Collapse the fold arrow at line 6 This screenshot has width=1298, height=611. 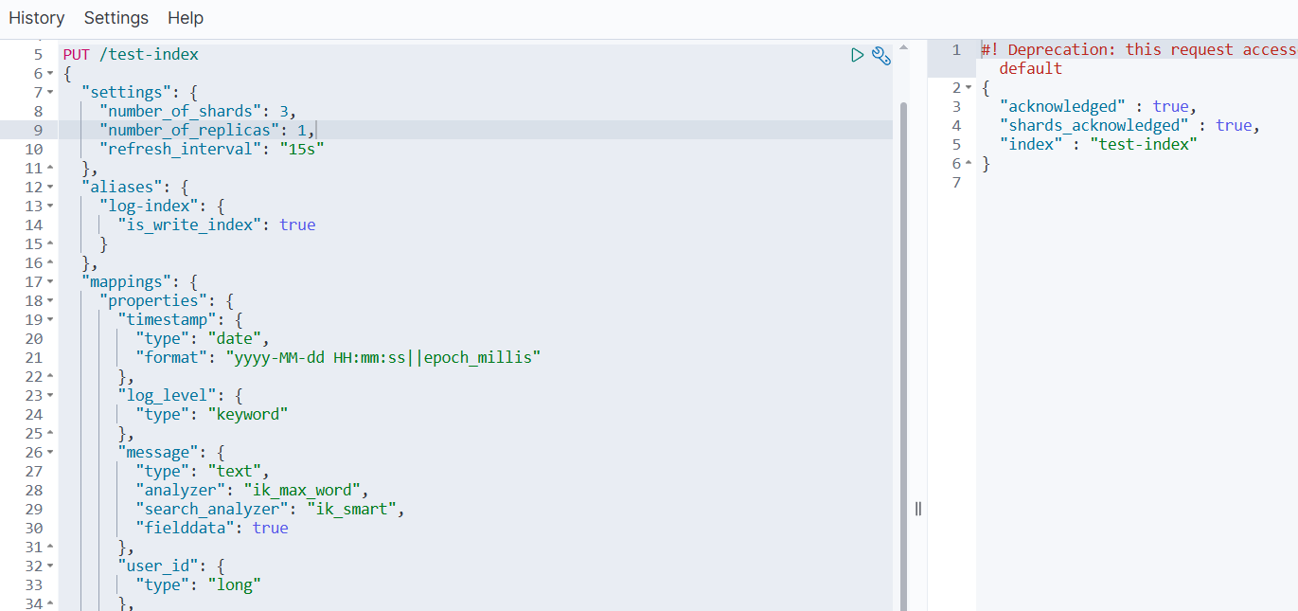[50, 74]
